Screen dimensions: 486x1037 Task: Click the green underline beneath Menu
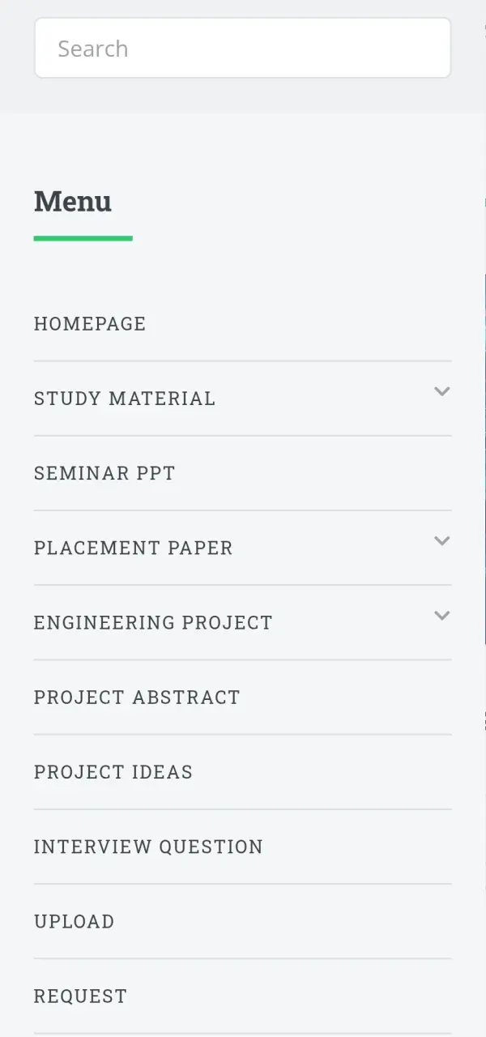pyautogui.click(x=83, y=238)
